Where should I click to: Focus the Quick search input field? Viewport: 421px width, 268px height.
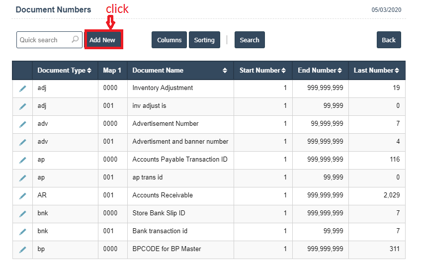44,40
